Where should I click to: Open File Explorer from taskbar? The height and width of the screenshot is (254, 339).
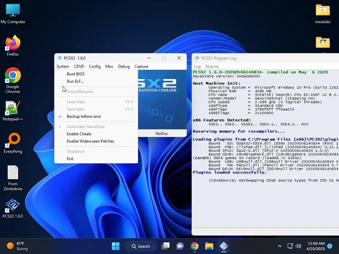pos(209,246)
